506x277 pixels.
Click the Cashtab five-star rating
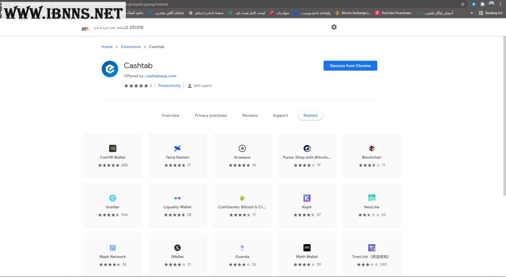136,86
